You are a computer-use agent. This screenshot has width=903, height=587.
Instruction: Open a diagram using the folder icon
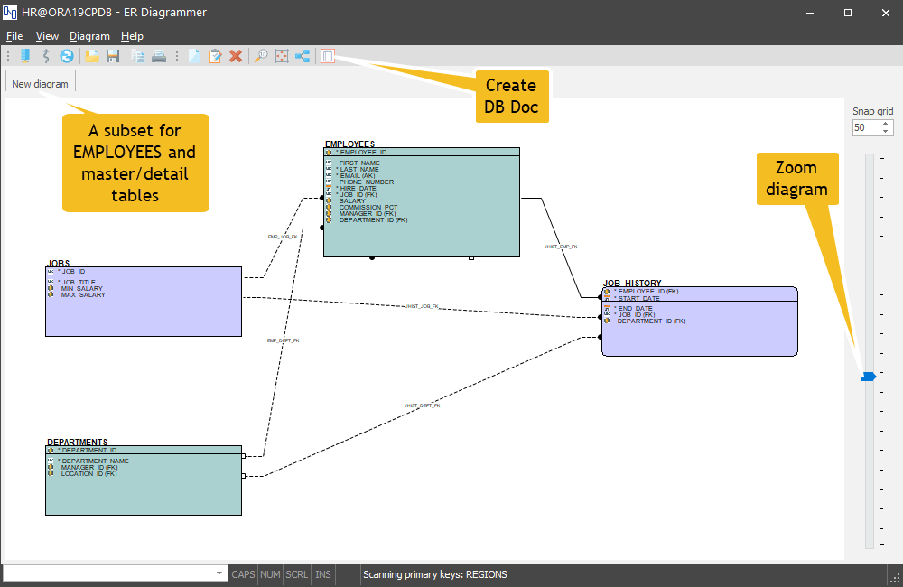tap(92, 55)
